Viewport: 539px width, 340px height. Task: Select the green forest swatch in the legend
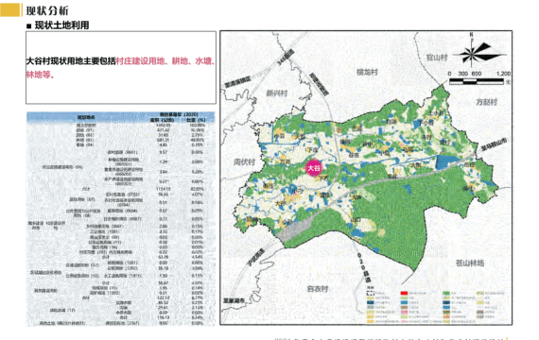click(x=446, y=294)
